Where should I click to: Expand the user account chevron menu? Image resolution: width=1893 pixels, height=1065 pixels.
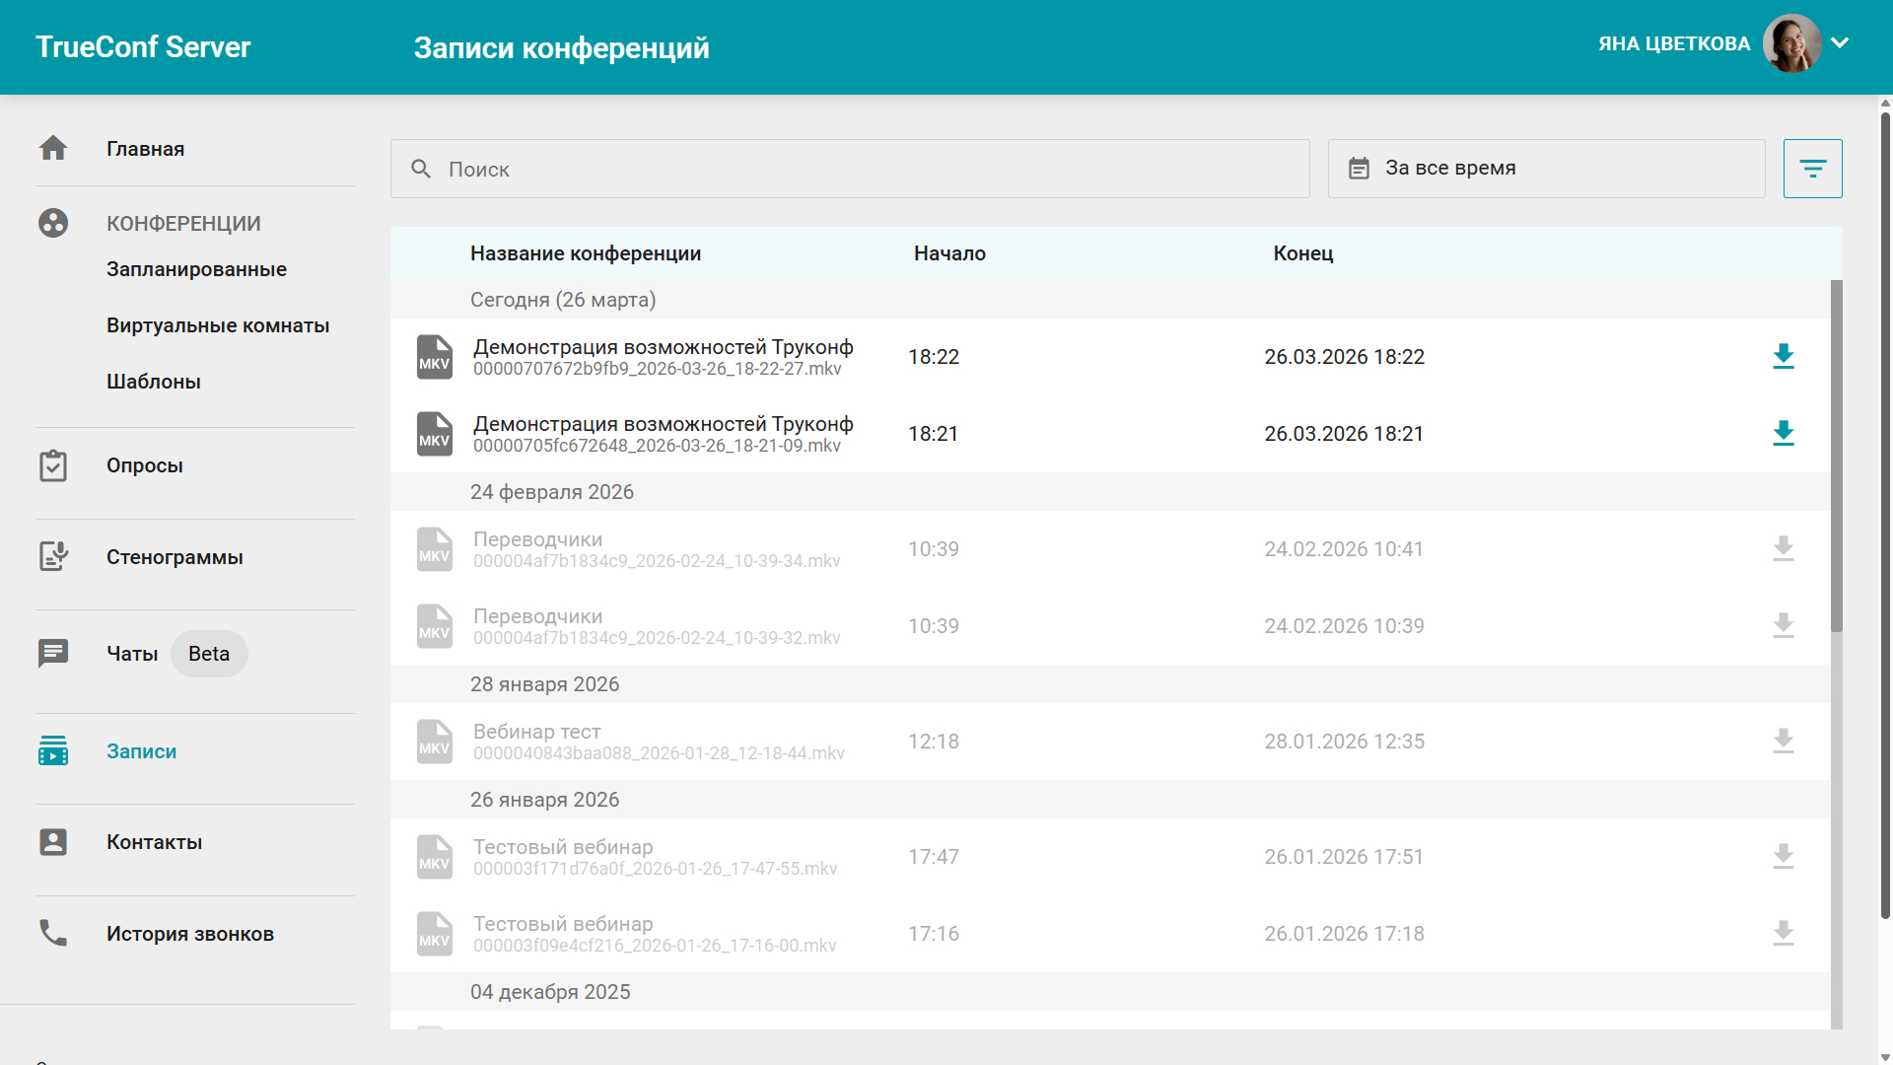click(x=1840, y=43)
